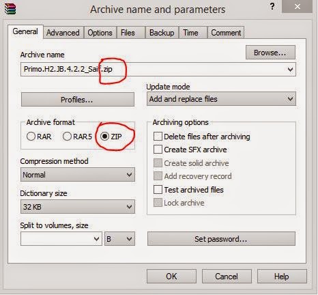Image resolution: width=318 pixels, height=295 pixels.
Task: Open the Compression method dropdown set to Normal
Action: 78,175
